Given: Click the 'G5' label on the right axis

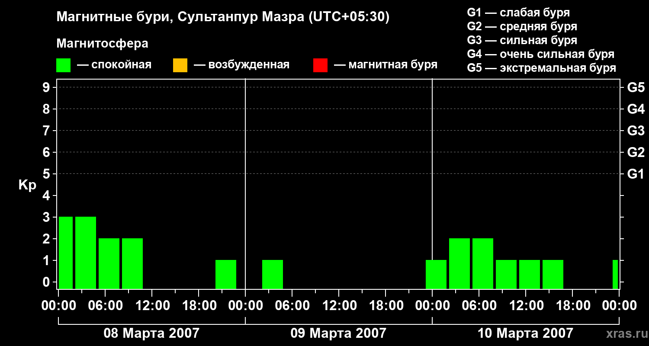Looking at the screenshot, I should [636, 87].
